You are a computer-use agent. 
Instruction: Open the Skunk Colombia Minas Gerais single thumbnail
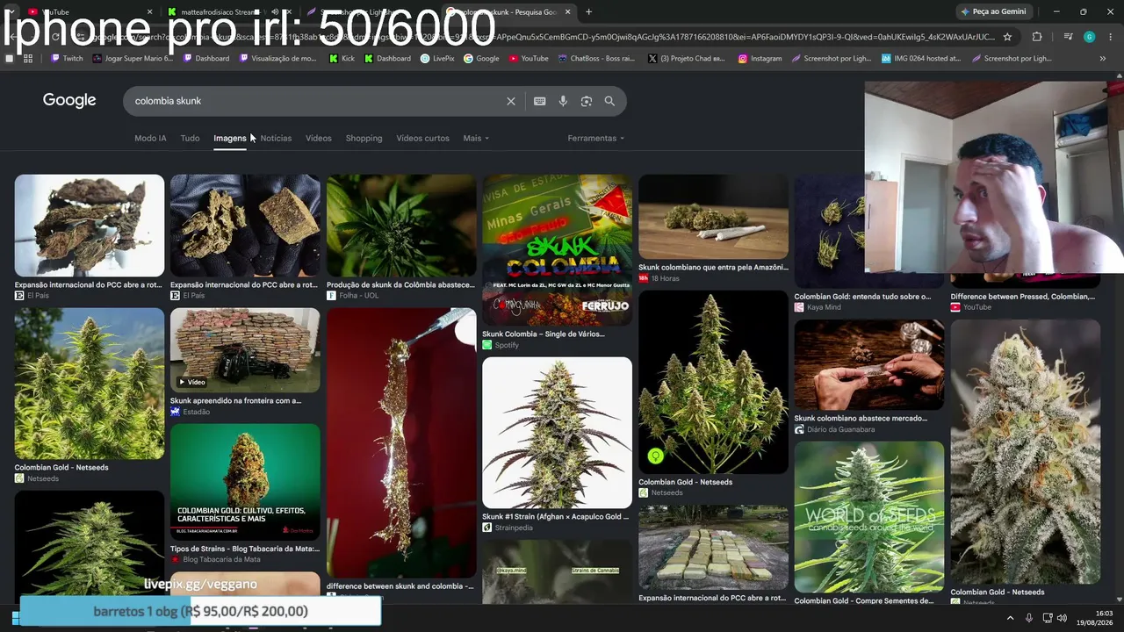pos(557,250)
